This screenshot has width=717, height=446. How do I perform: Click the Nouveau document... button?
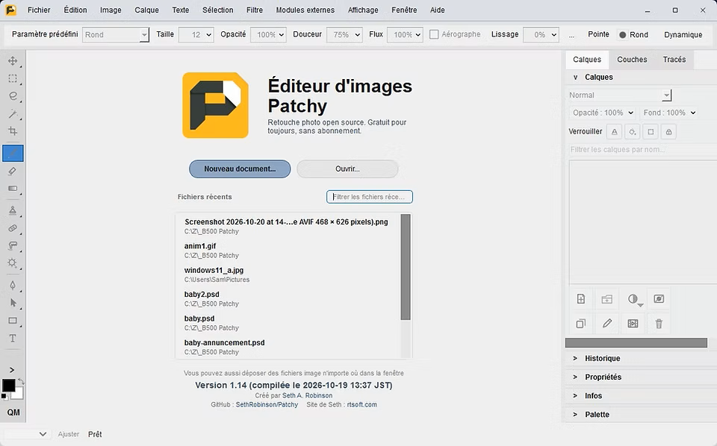[x=240, y=169]
